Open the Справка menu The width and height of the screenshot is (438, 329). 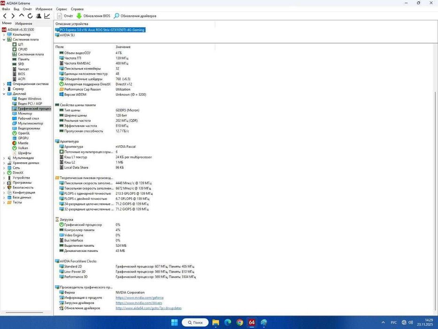click(x=77, y=9)
